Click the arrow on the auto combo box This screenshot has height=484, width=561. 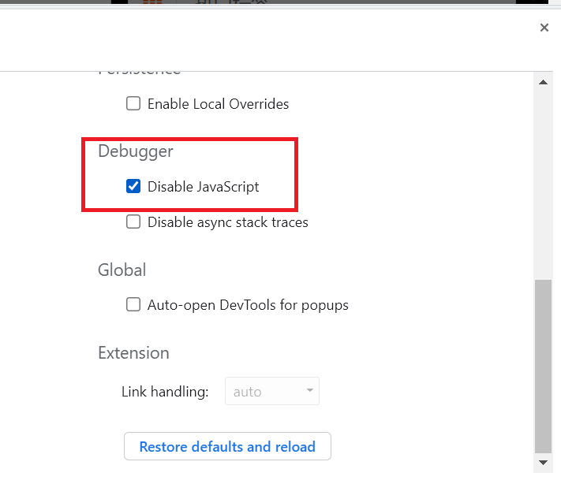[x=309, y=392]
